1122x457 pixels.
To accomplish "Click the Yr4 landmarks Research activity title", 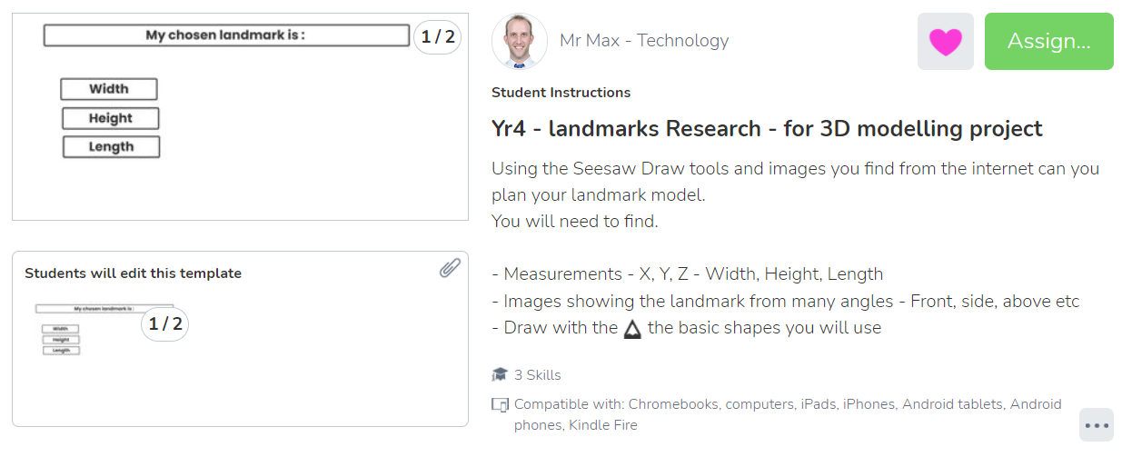I will coord(767,129).
